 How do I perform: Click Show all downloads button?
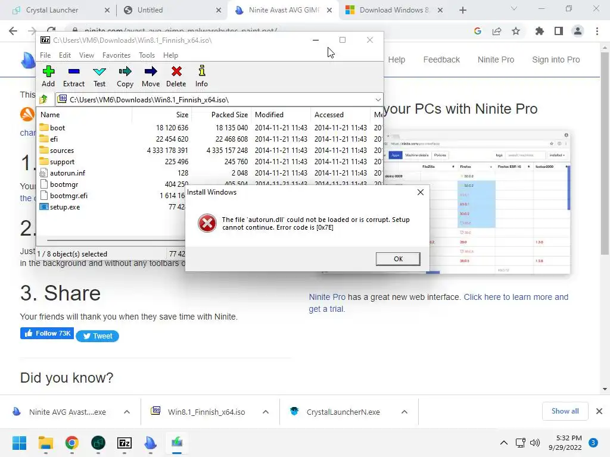pos(565,411)
